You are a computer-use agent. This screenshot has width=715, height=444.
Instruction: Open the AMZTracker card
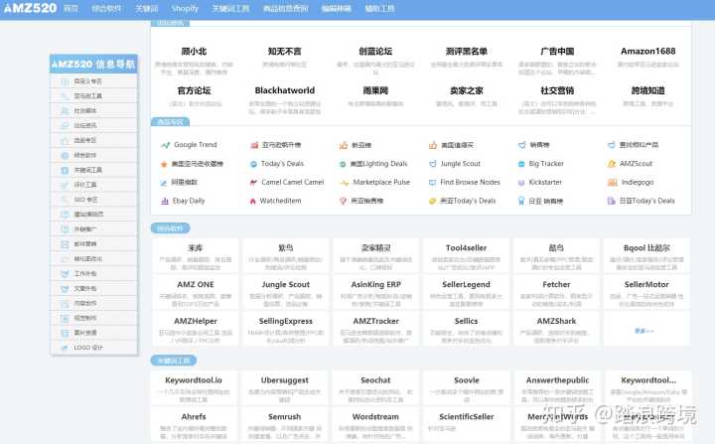pyautogui.click(x=375, y=329)
